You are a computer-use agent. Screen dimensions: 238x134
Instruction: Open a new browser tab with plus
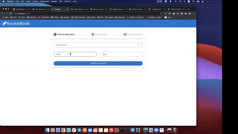189,9
